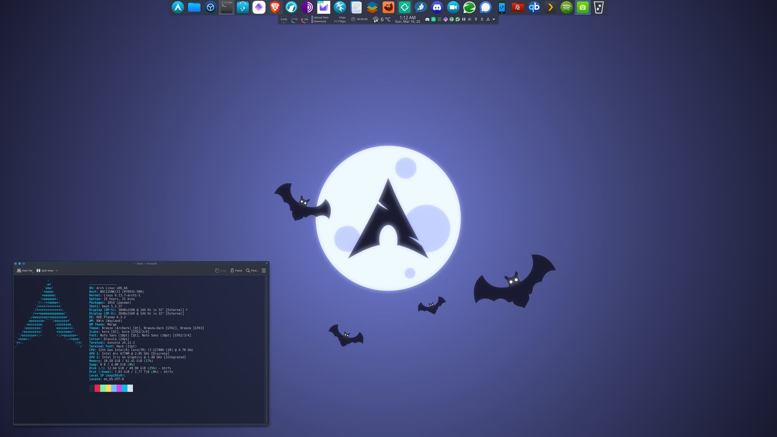Click the white color block in terminal

tap(130, 388)
